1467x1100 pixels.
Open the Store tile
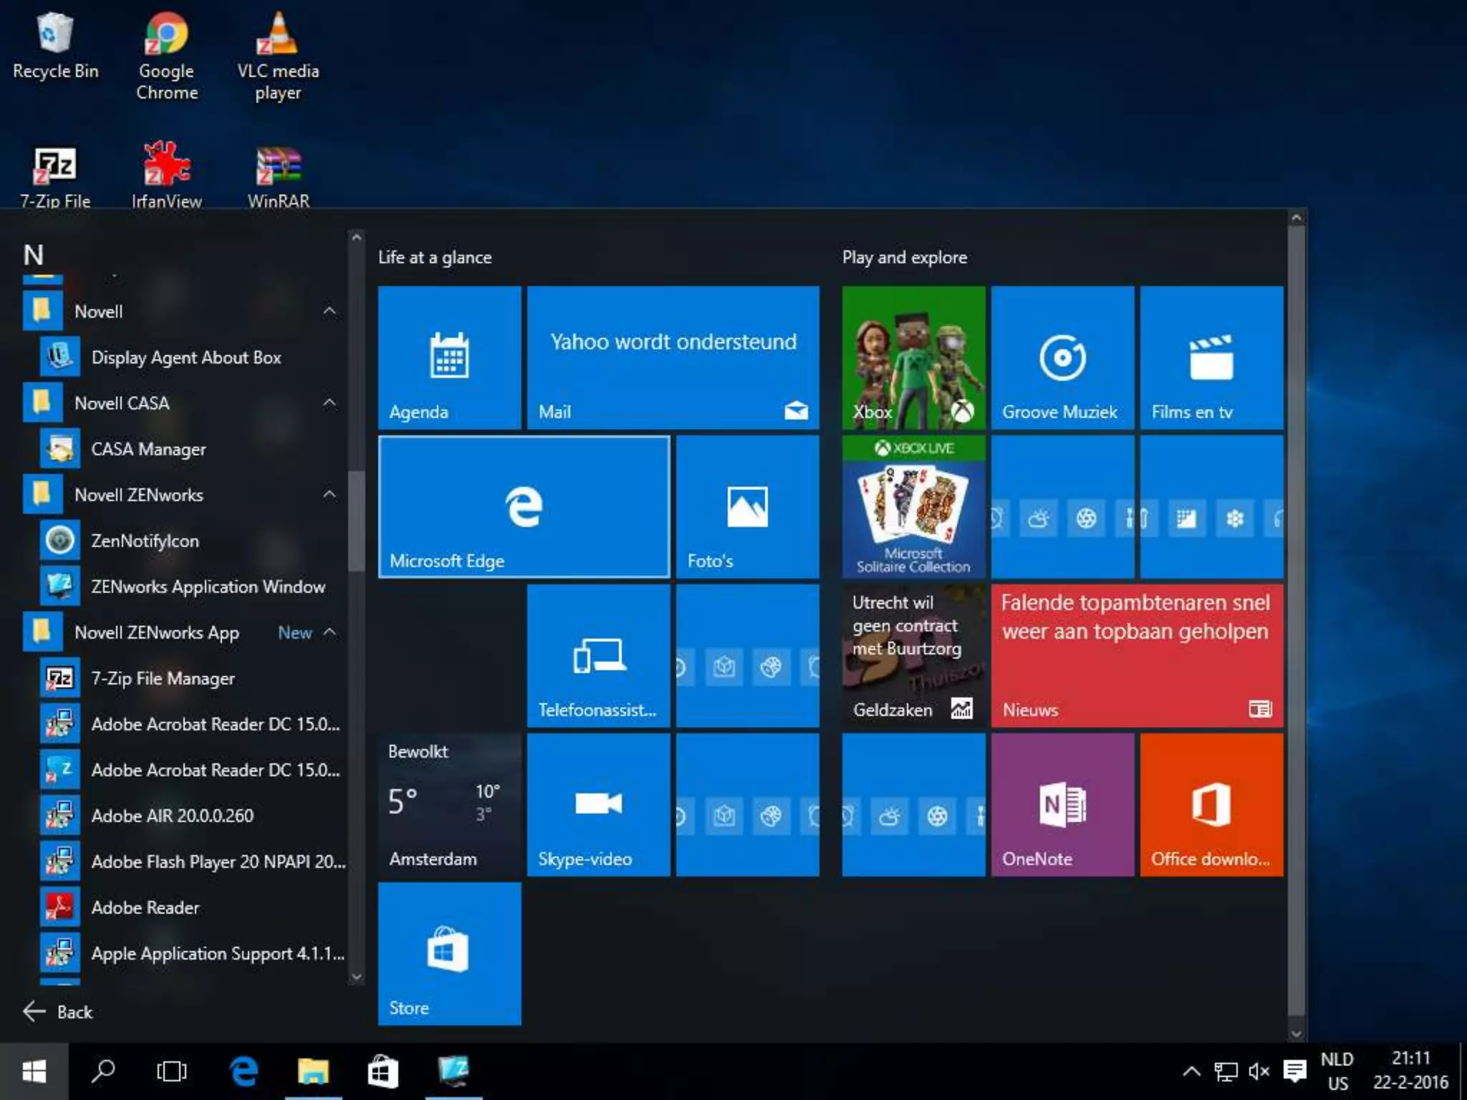449,953
